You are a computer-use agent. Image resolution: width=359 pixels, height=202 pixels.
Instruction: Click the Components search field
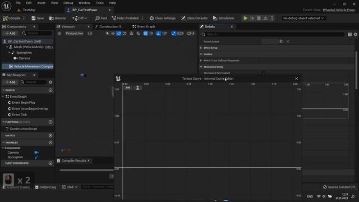tap(36, 33)
